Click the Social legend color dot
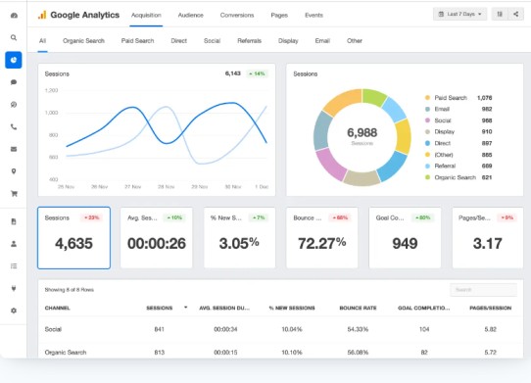531x383 pixels. point(427,120)
